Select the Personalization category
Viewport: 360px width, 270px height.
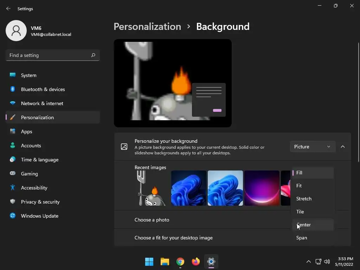coord(53,117)
